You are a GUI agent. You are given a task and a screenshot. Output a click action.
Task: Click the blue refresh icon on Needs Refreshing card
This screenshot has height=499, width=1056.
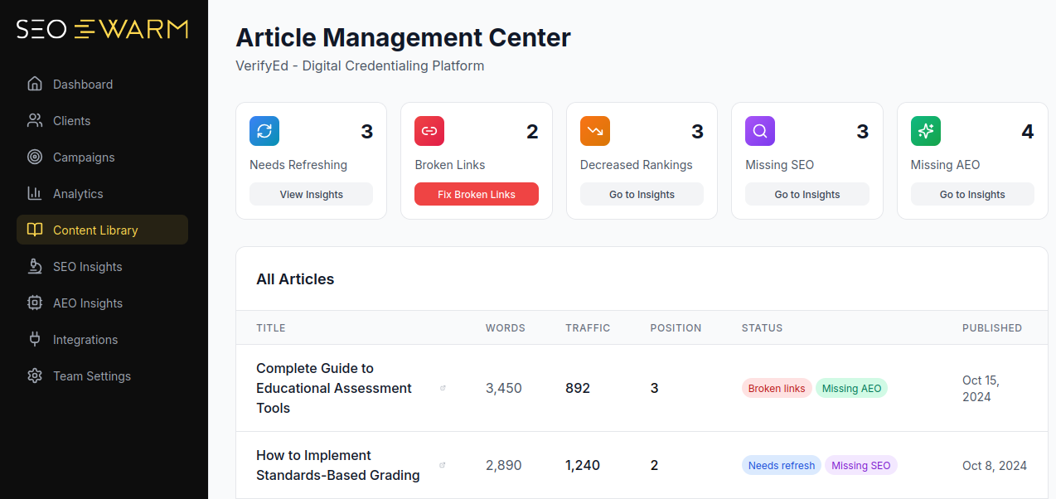tap(264, 131)
